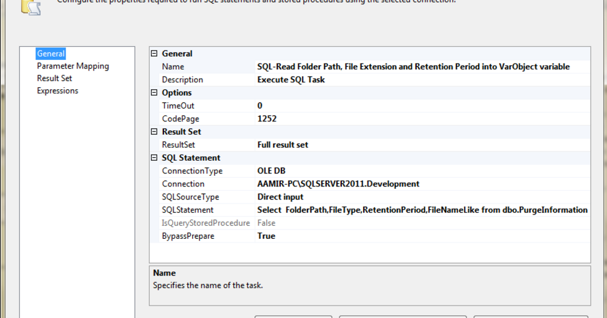Open ConnectionType value OLE DB

click(423, 171)
